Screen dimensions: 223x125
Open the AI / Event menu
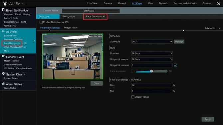(137, 3)
